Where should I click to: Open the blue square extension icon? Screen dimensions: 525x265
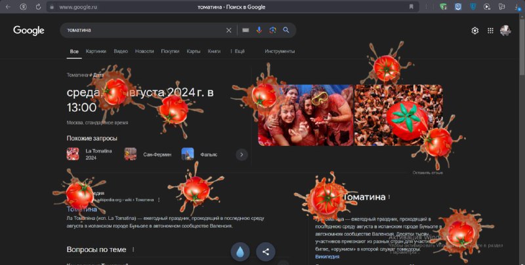click(x=457, y=7)
